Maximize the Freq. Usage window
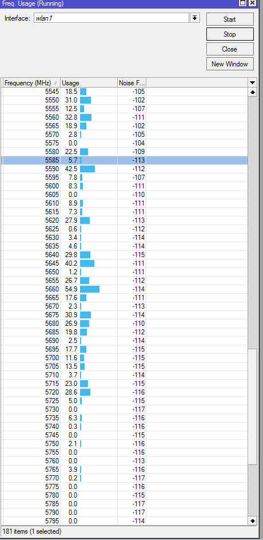 pos(243,3)
